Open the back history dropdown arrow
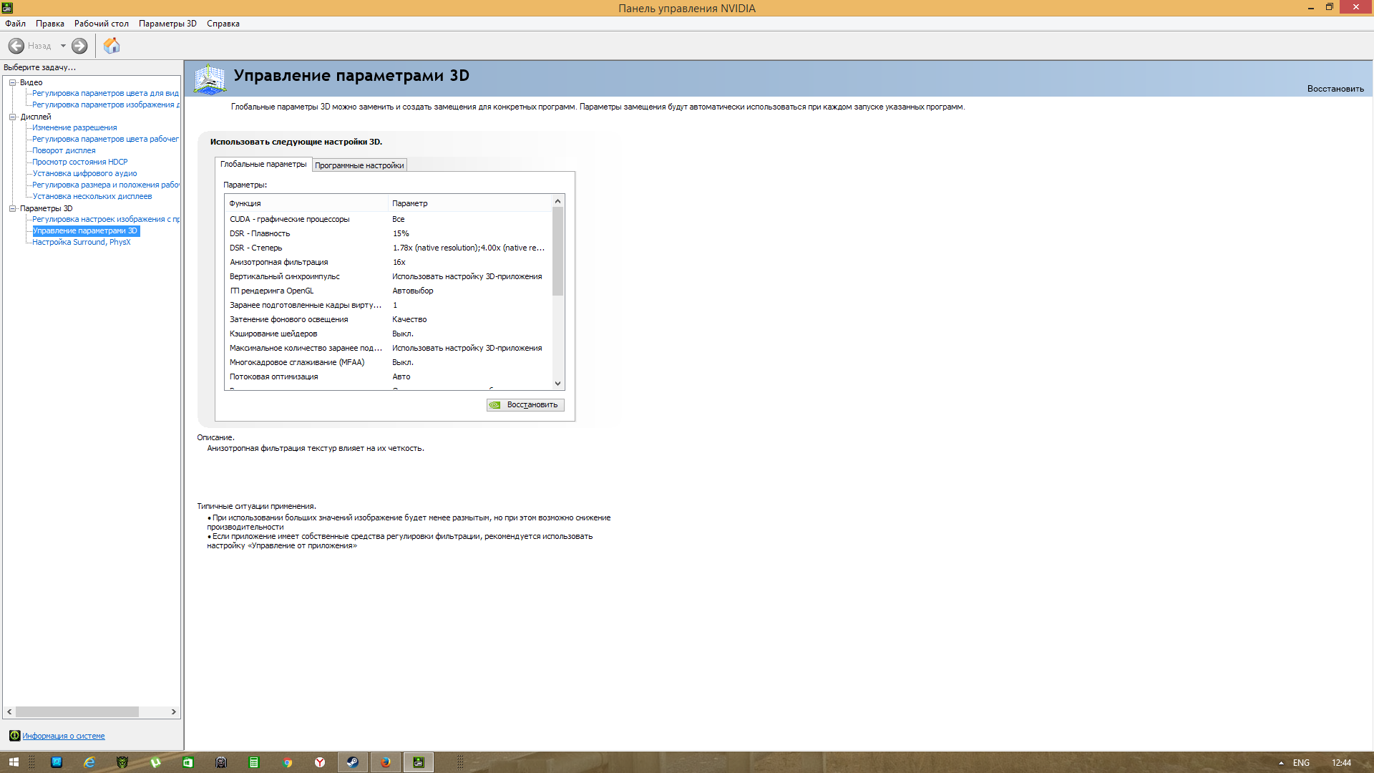 pos(63,46)
